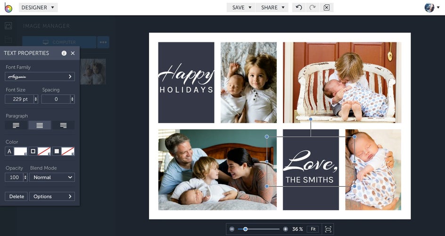Click photo of child kissing baby on bench

pyautogui.click(x=342, y=82)
